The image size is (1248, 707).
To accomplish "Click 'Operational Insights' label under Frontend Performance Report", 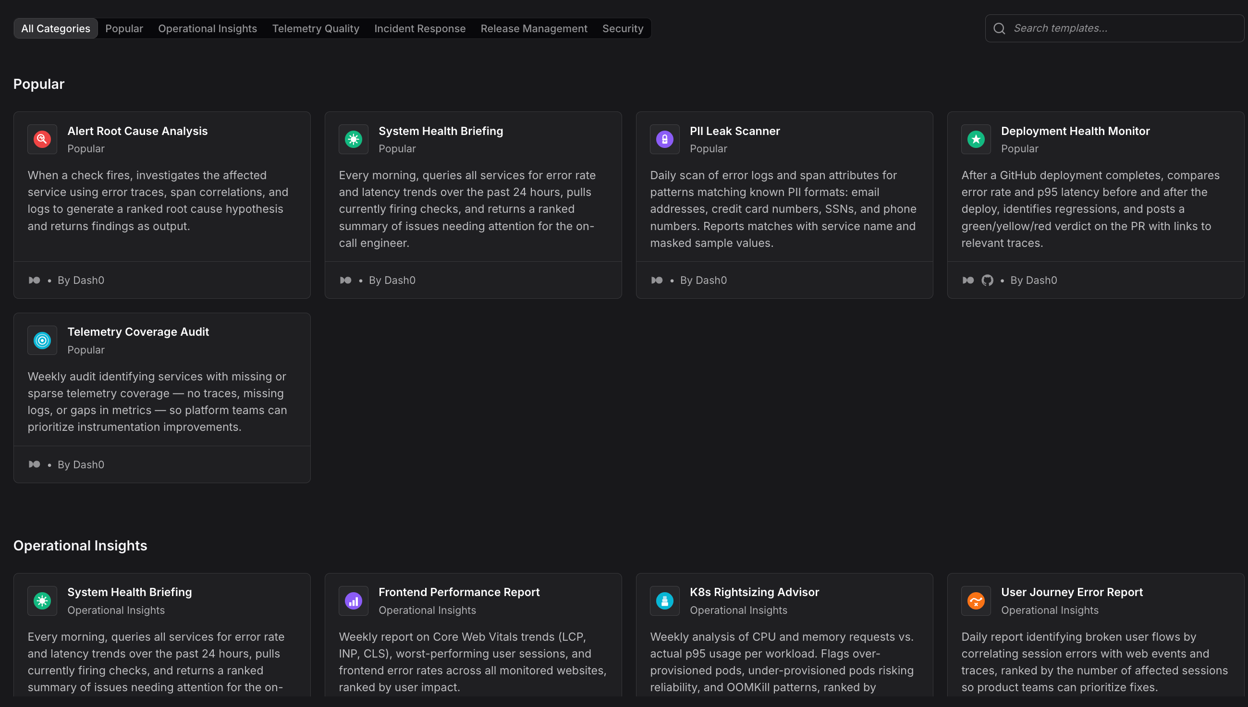I will [428, 610].
